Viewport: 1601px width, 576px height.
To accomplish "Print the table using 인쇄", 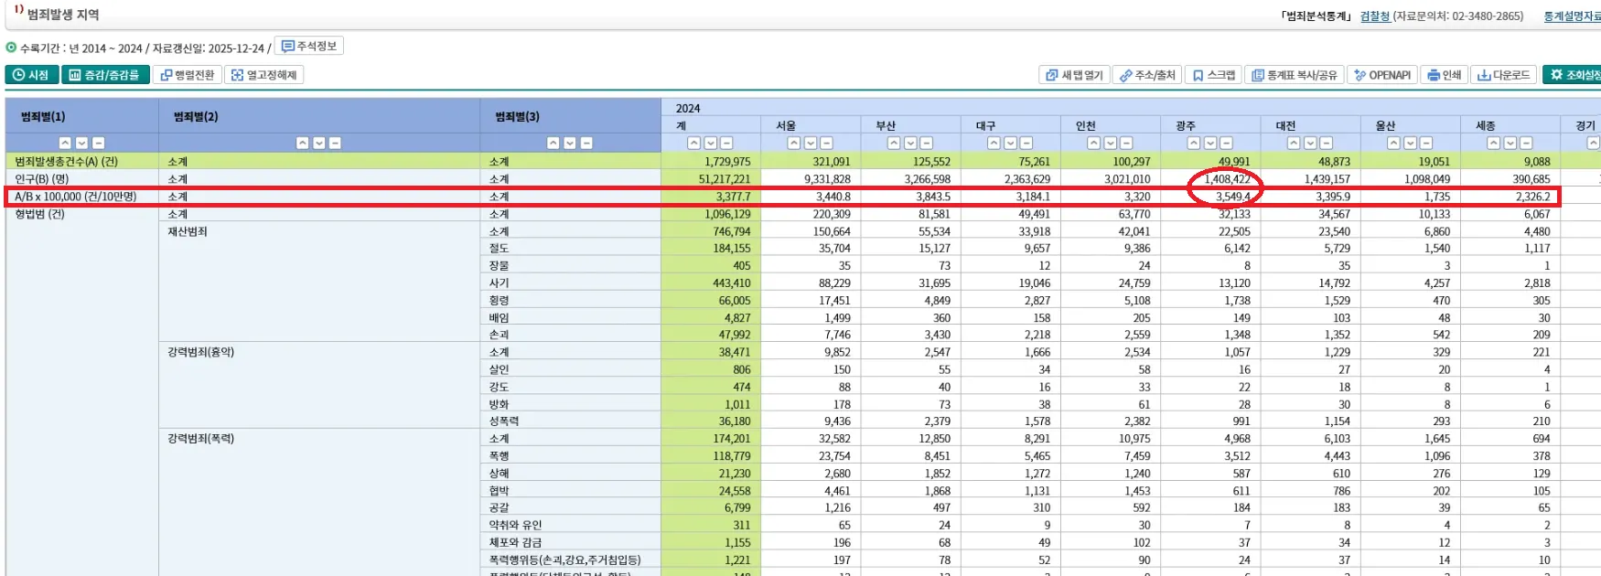I will 1445,75.
